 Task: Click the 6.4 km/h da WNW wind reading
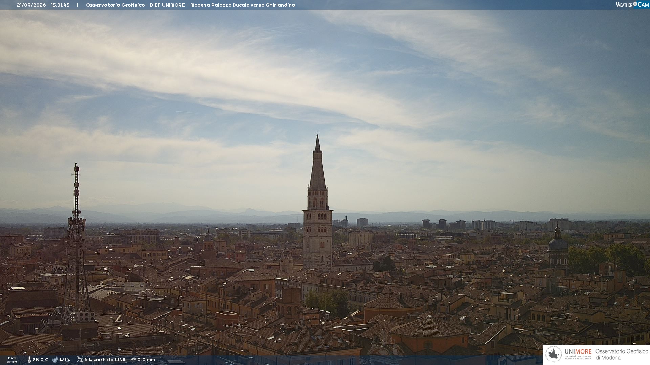point(105,360)
